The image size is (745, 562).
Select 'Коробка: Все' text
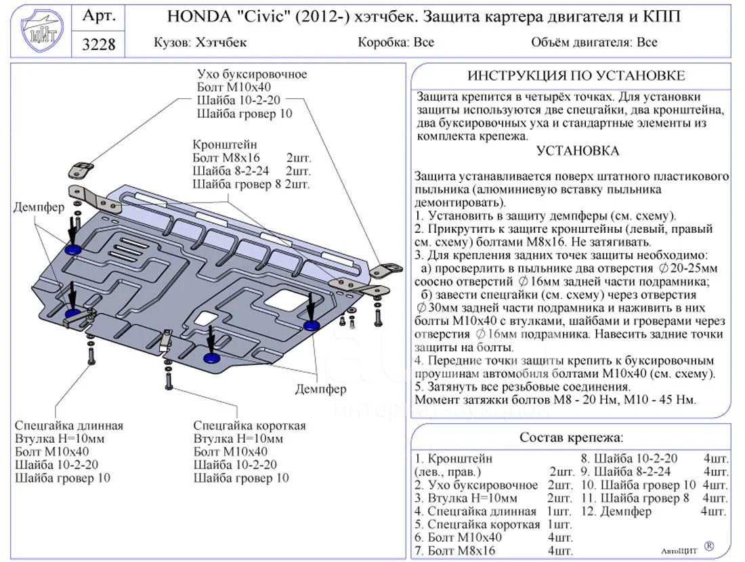coord(396,43)
